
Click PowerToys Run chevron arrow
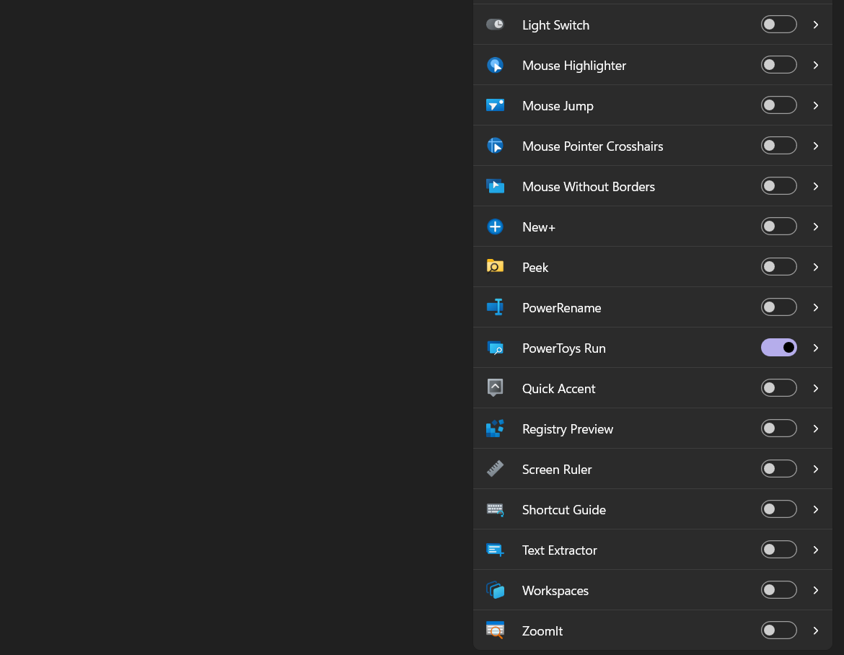coord(815,348)
